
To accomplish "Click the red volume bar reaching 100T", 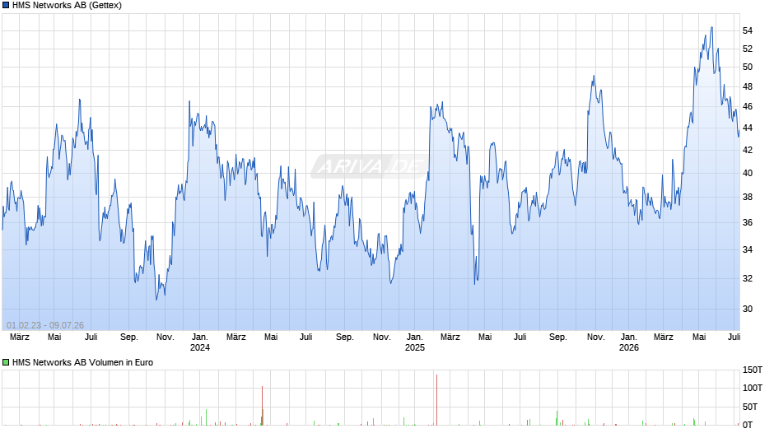I will pyautogui.click(x=262, y=406).
